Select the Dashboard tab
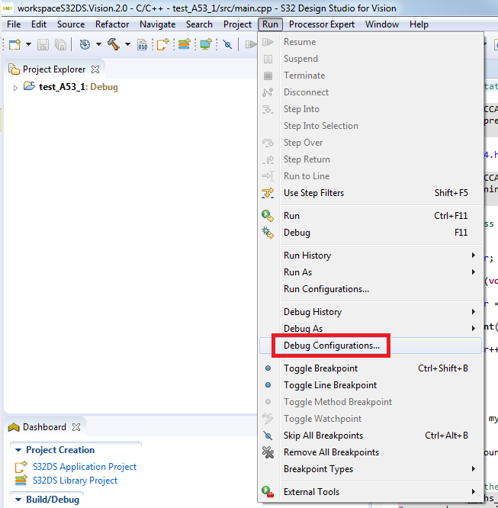Image resolution: width=498 pixels, height=508 pixels. pyautogui.click(x=44, y=427)
